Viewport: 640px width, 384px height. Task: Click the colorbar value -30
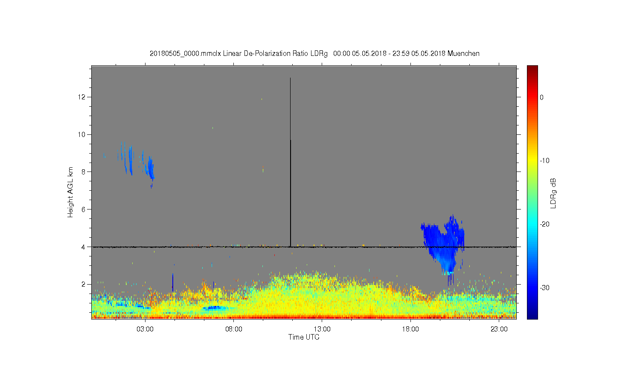point(544,288)
